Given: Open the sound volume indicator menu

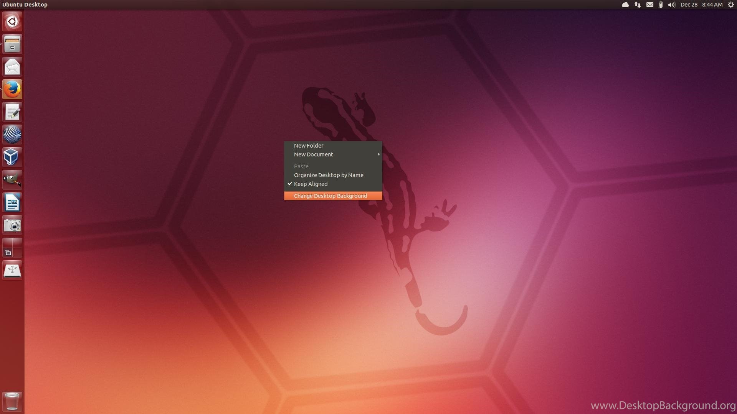Looking at the screenshot, I should tap(671, 5).
